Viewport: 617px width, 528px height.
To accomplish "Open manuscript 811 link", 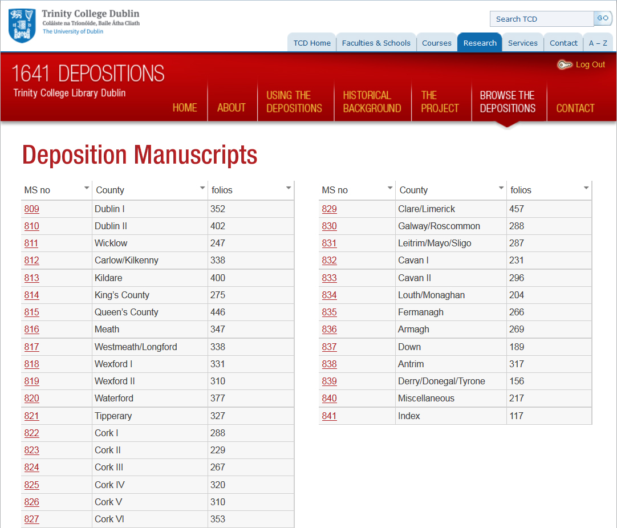I will [x=31, y=243].
